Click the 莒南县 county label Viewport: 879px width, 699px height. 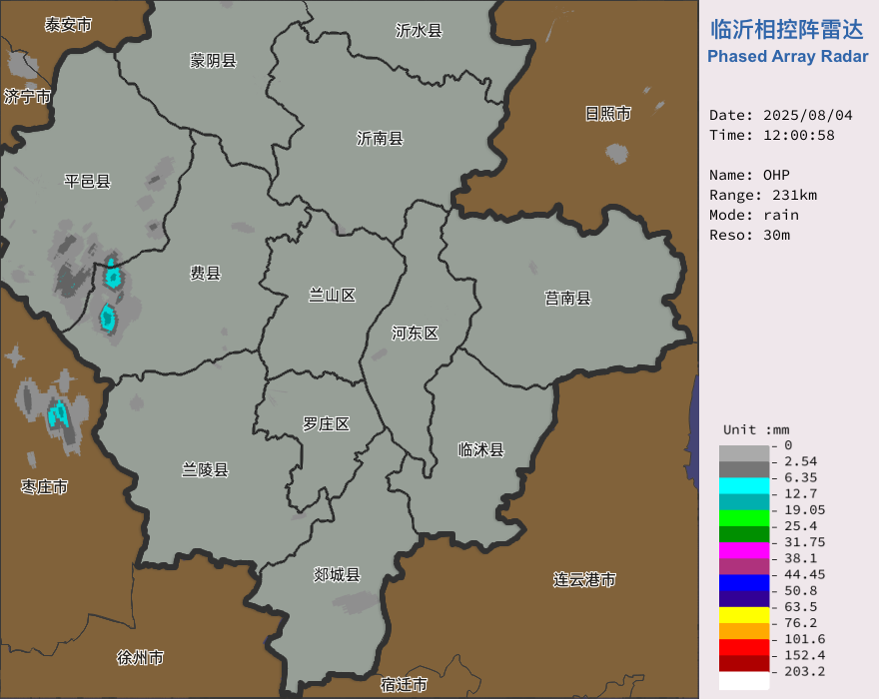point(568,299)
